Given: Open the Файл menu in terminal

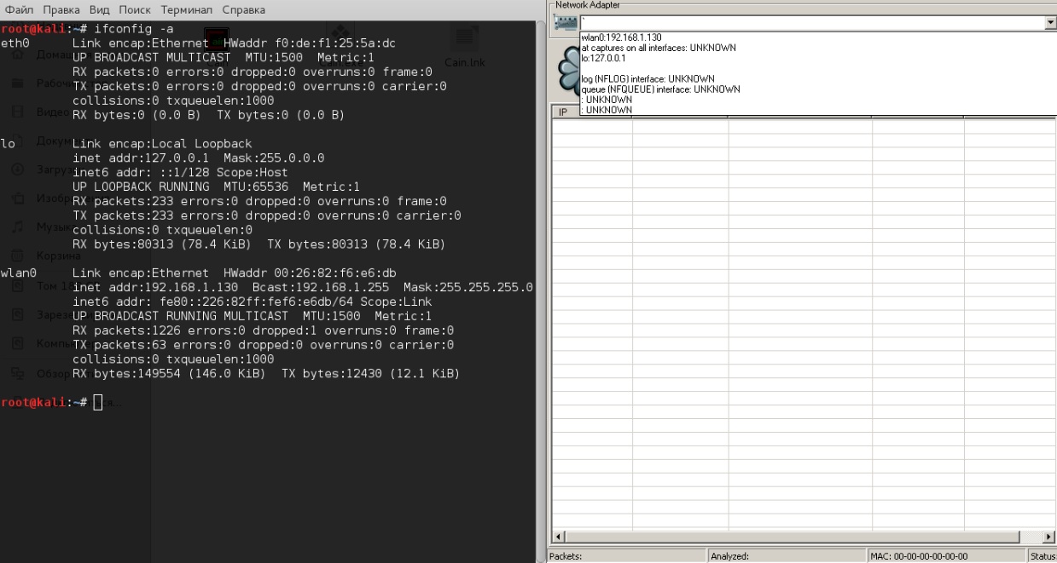Looking at the screenshot, I should click(19, 10).
